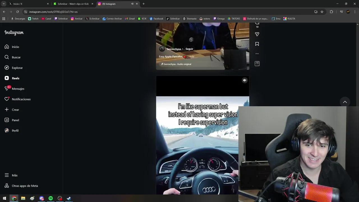Open Omega bookmark
This screenshot has height=202, width=359.
tap(219, 19)
